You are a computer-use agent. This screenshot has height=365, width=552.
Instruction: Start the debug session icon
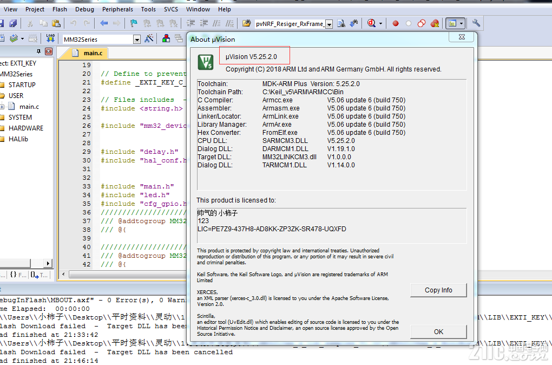[371, 24]
